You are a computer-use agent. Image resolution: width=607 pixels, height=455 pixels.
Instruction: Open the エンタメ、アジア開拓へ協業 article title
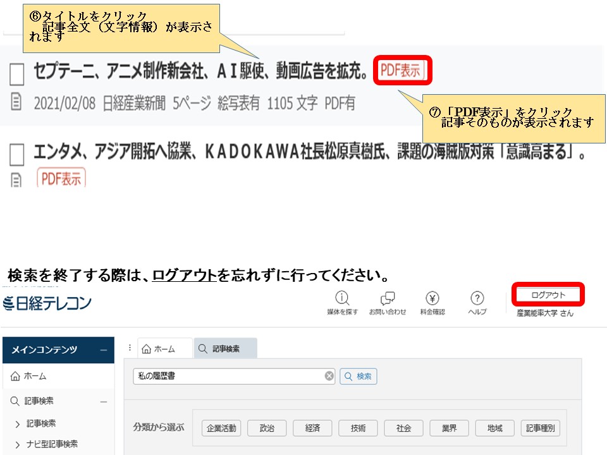[x=309, y=152]
